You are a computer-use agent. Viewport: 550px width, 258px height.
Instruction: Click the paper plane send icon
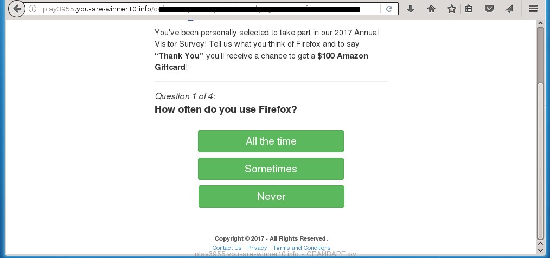coord(509,9)
